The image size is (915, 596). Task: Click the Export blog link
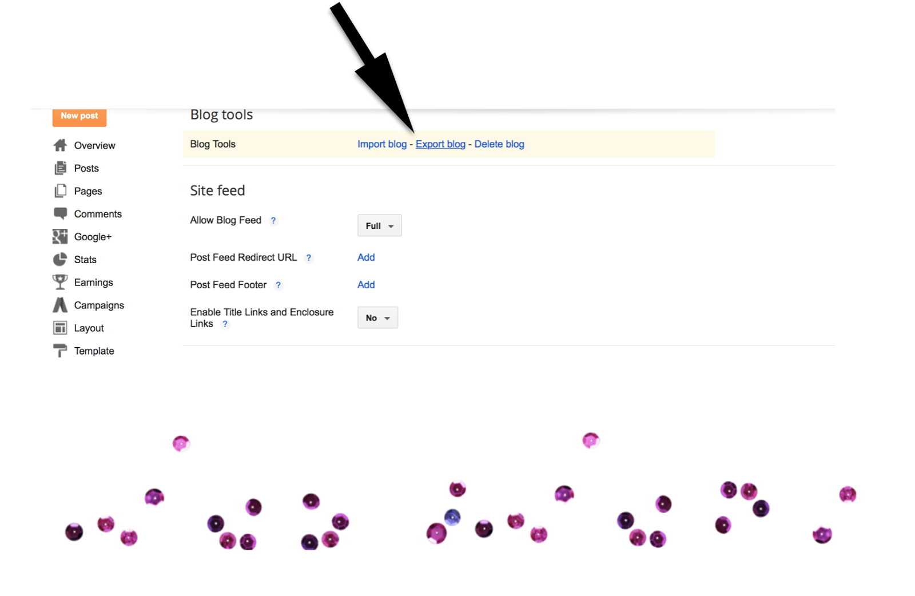[440, 144]
